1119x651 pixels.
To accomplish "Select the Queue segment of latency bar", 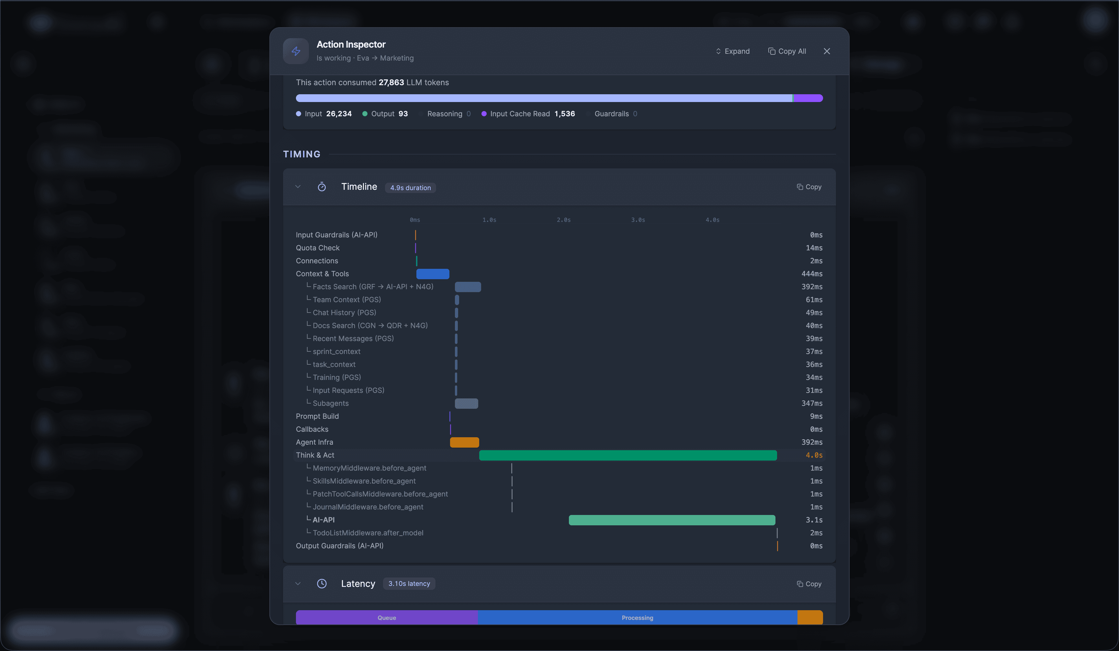I will pyautogui.click(x=387, y=617).
